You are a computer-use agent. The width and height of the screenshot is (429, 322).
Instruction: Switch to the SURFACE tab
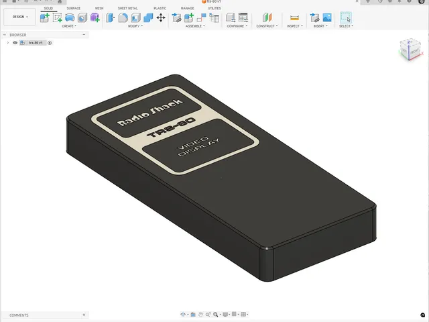coord(74,8)
